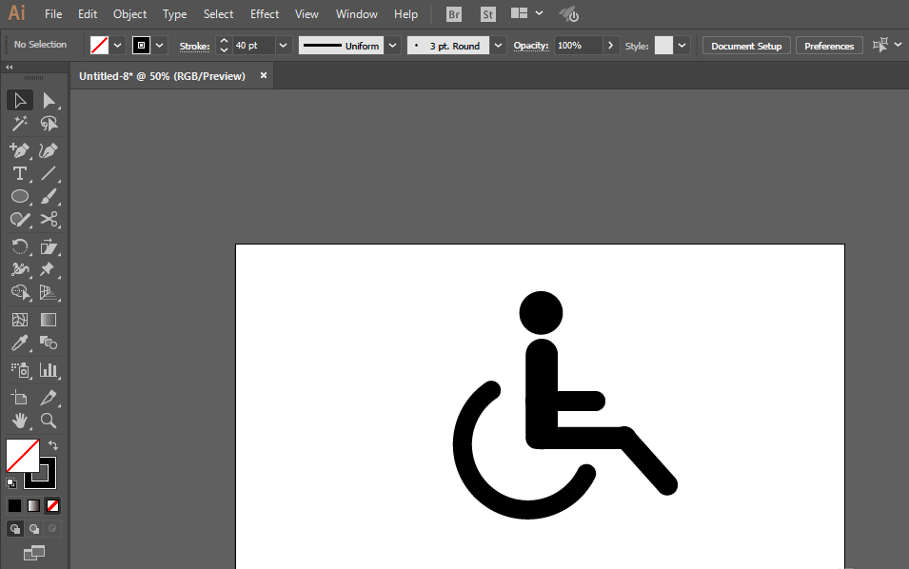Open Adobe Stock from St icon
This screenshot has width=909, height=569.
[488, 14]
